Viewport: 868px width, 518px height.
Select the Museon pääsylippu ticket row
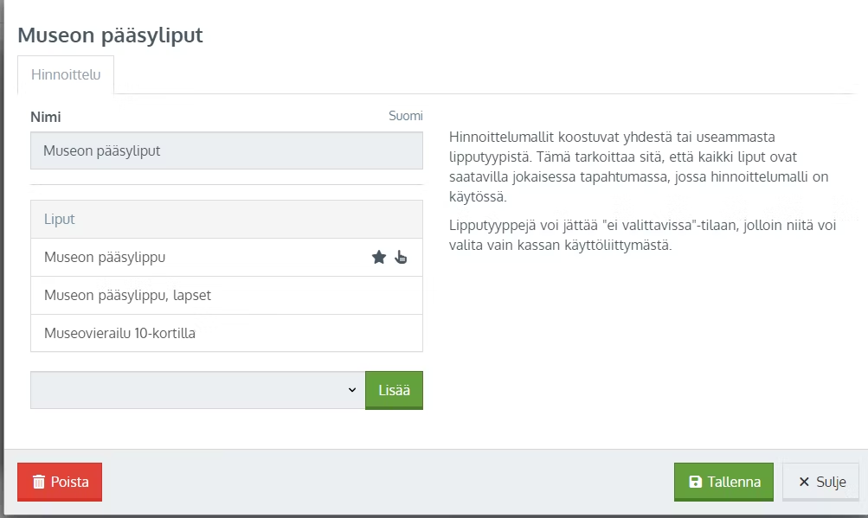(x=227, y=258)
